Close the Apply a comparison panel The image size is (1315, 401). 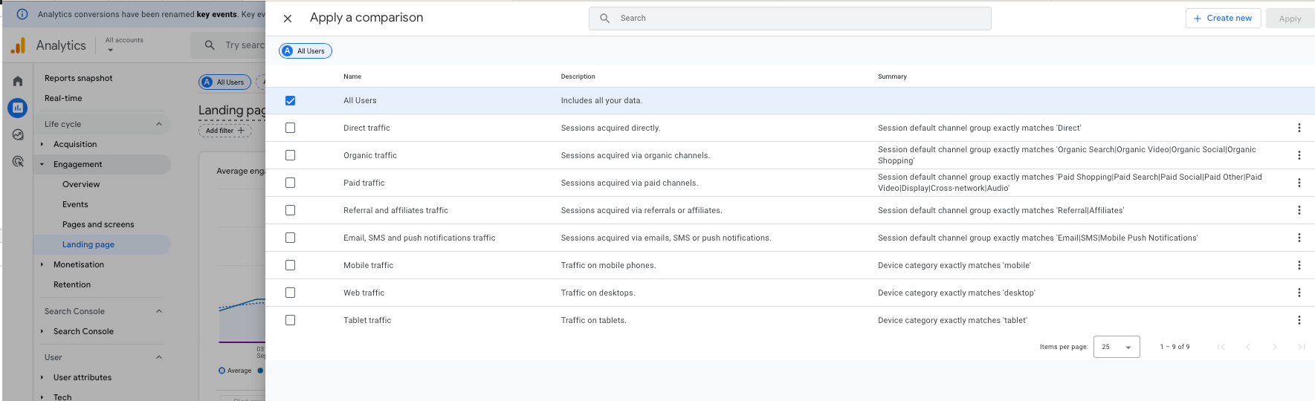288,19
